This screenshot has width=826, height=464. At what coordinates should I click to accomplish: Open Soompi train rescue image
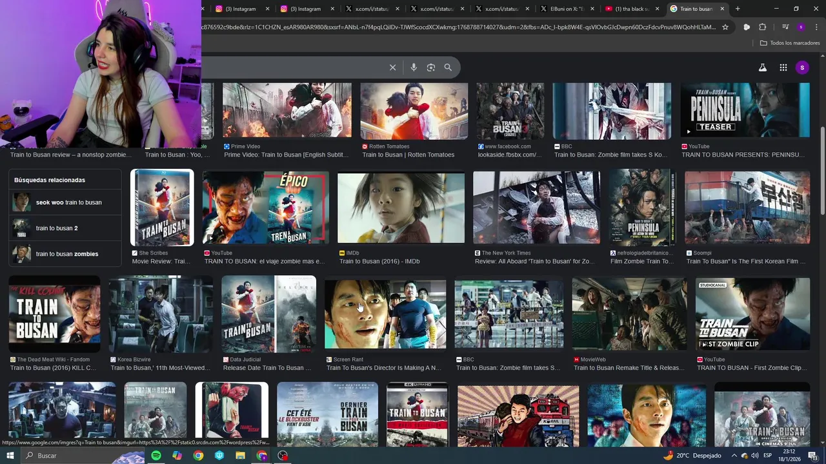point(747,208)
